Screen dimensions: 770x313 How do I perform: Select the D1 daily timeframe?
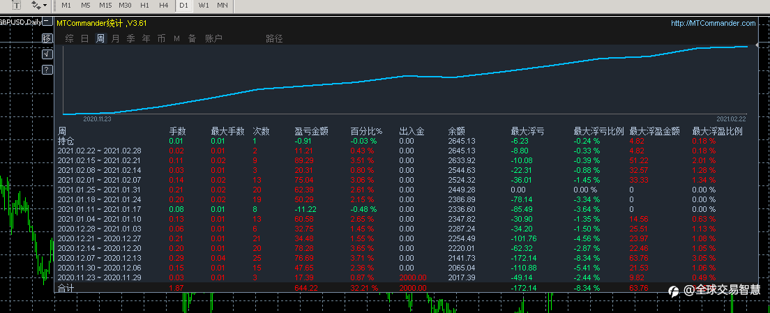183,6
